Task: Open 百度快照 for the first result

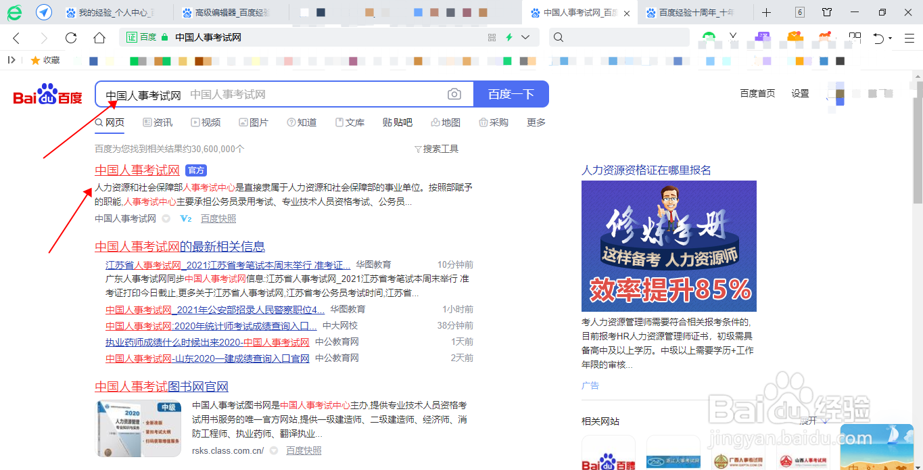Action: (x=218, y=218)
